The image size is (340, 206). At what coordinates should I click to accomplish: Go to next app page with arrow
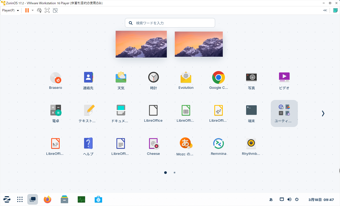323,113
